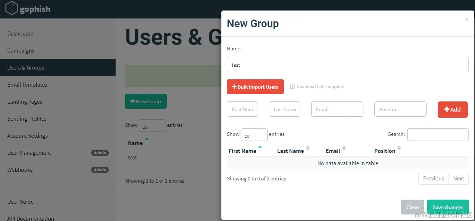Screen dimensions: 475x221
Task: Click the Admin badge next to User Management
Action: 100,153
